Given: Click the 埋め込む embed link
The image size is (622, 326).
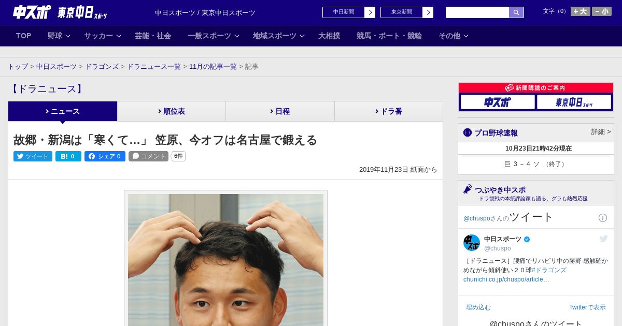Looking at the screenshot, I should (478, 307).
